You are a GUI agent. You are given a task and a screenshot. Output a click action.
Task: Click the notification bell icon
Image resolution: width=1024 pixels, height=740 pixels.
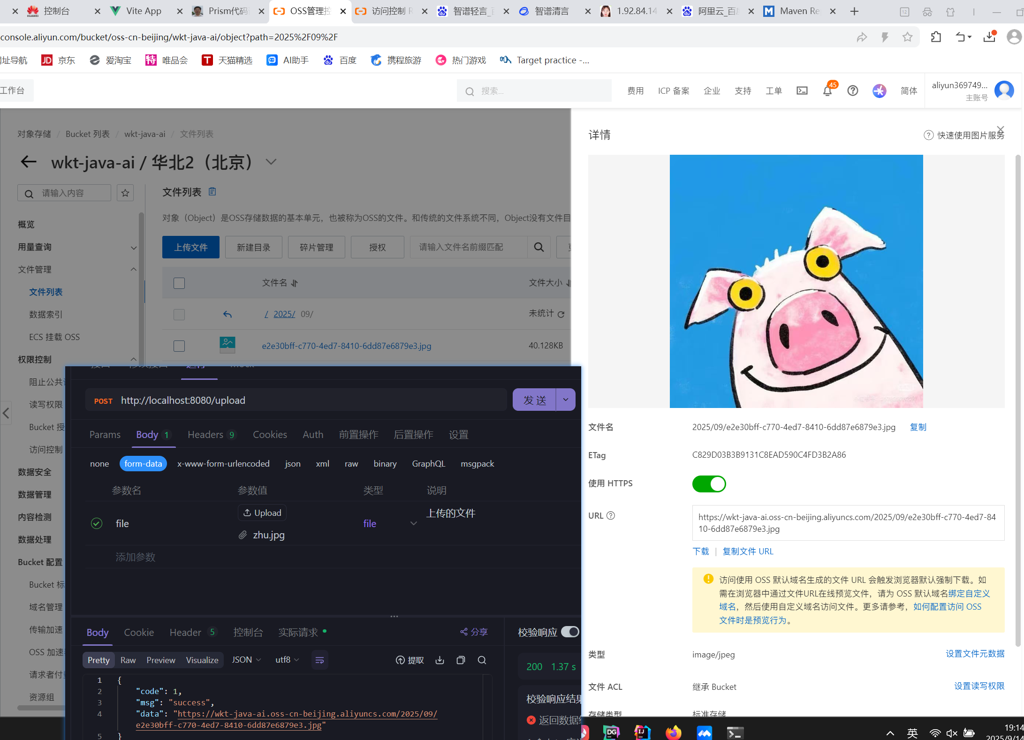tap(827, 91)
